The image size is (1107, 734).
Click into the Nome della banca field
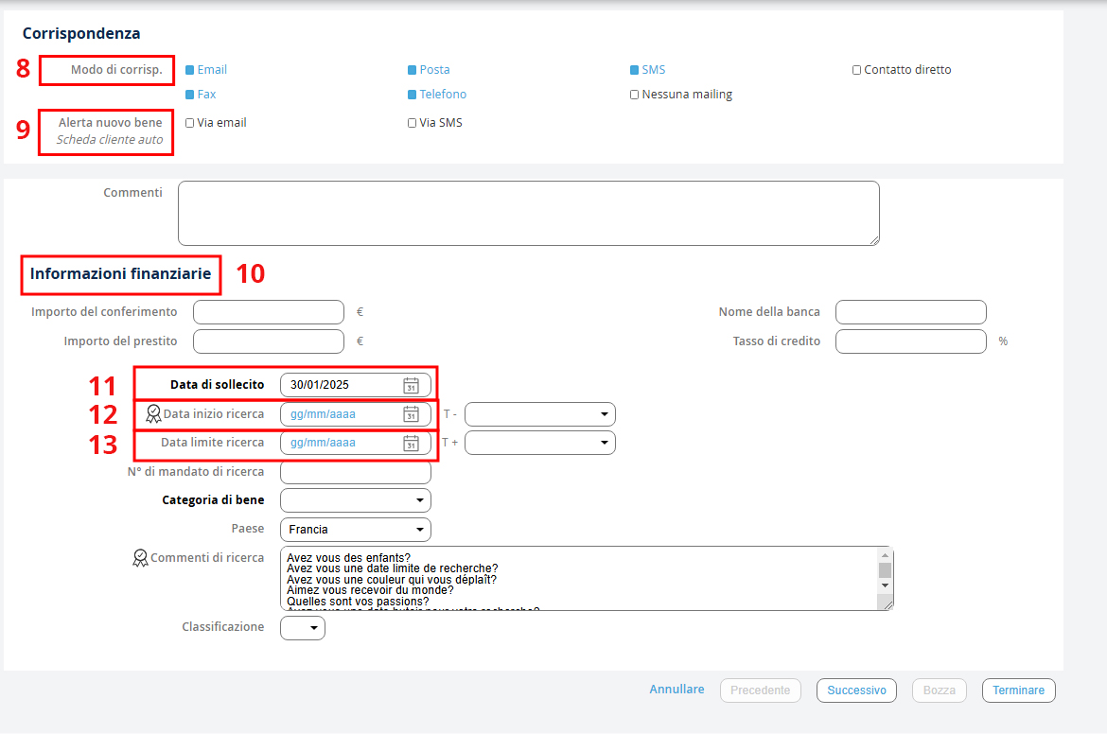click(x=910, y=312)
